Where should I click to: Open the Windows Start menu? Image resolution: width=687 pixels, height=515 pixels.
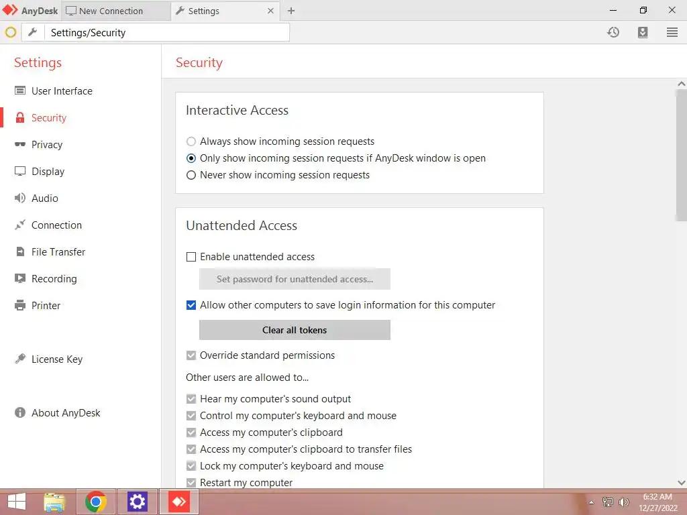pos(17,502)
